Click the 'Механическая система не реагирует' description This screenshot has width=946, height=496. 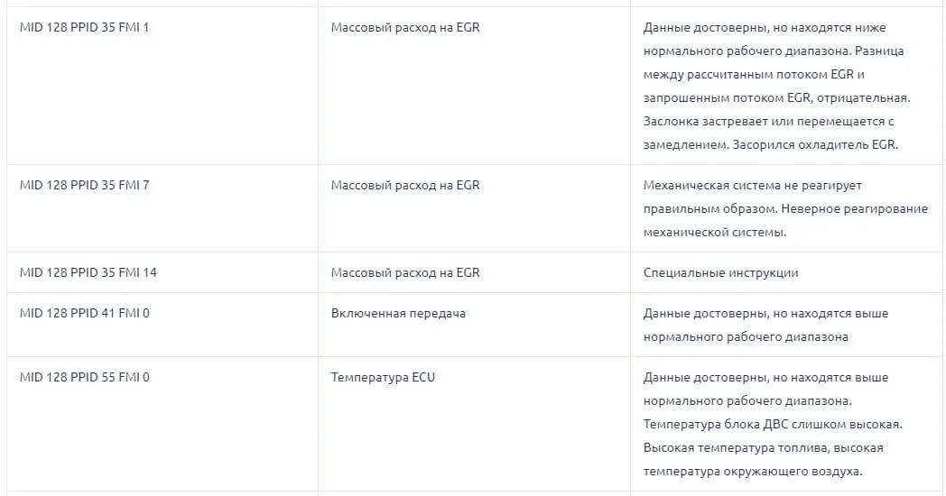click(x=752, y=185)
